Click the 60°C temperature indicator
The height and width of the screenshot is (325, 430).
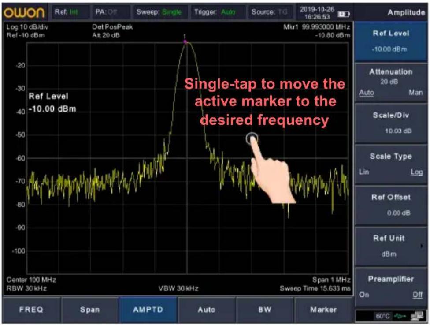pos(382,316)
